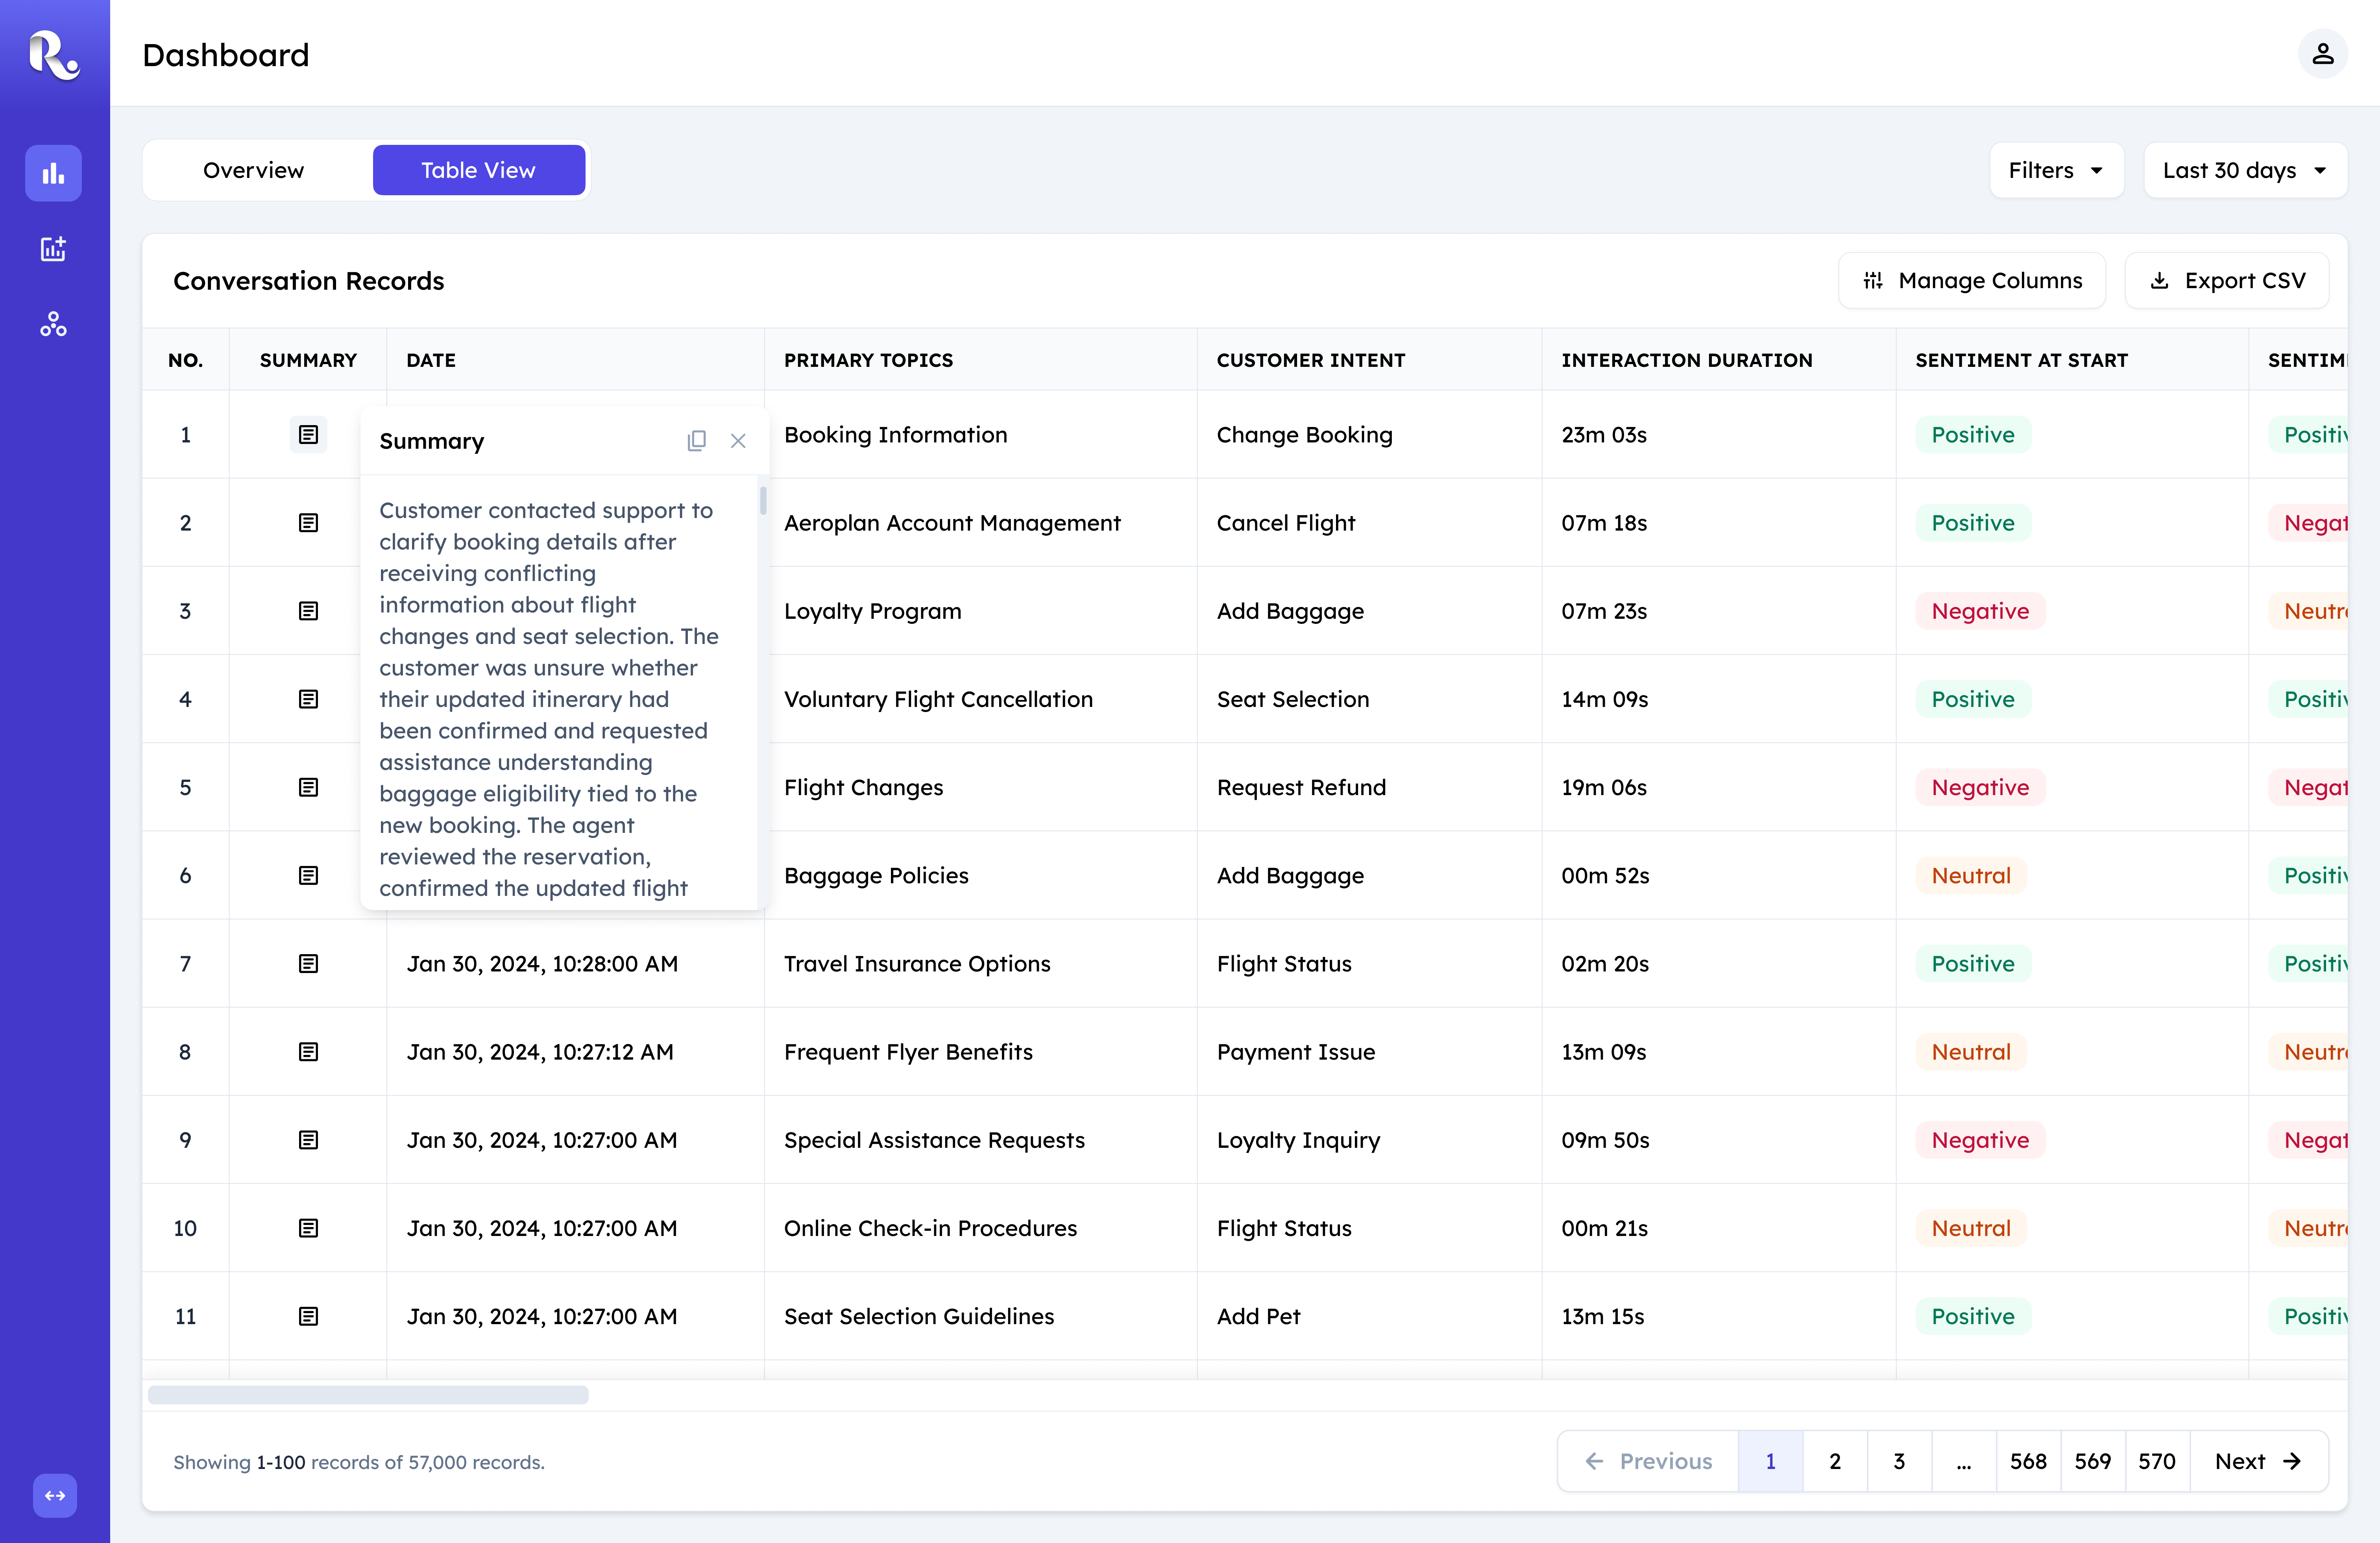Viewport: 2380px width, 1543px height.
Task: Click the horizontal table scrollbar
Action: (368, 1394)
